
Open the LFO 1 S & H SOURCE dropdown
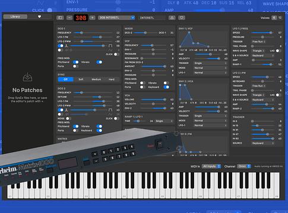pos(263,56)
